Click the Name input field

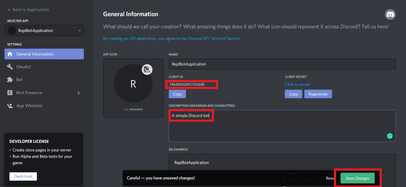coord(282,64)
